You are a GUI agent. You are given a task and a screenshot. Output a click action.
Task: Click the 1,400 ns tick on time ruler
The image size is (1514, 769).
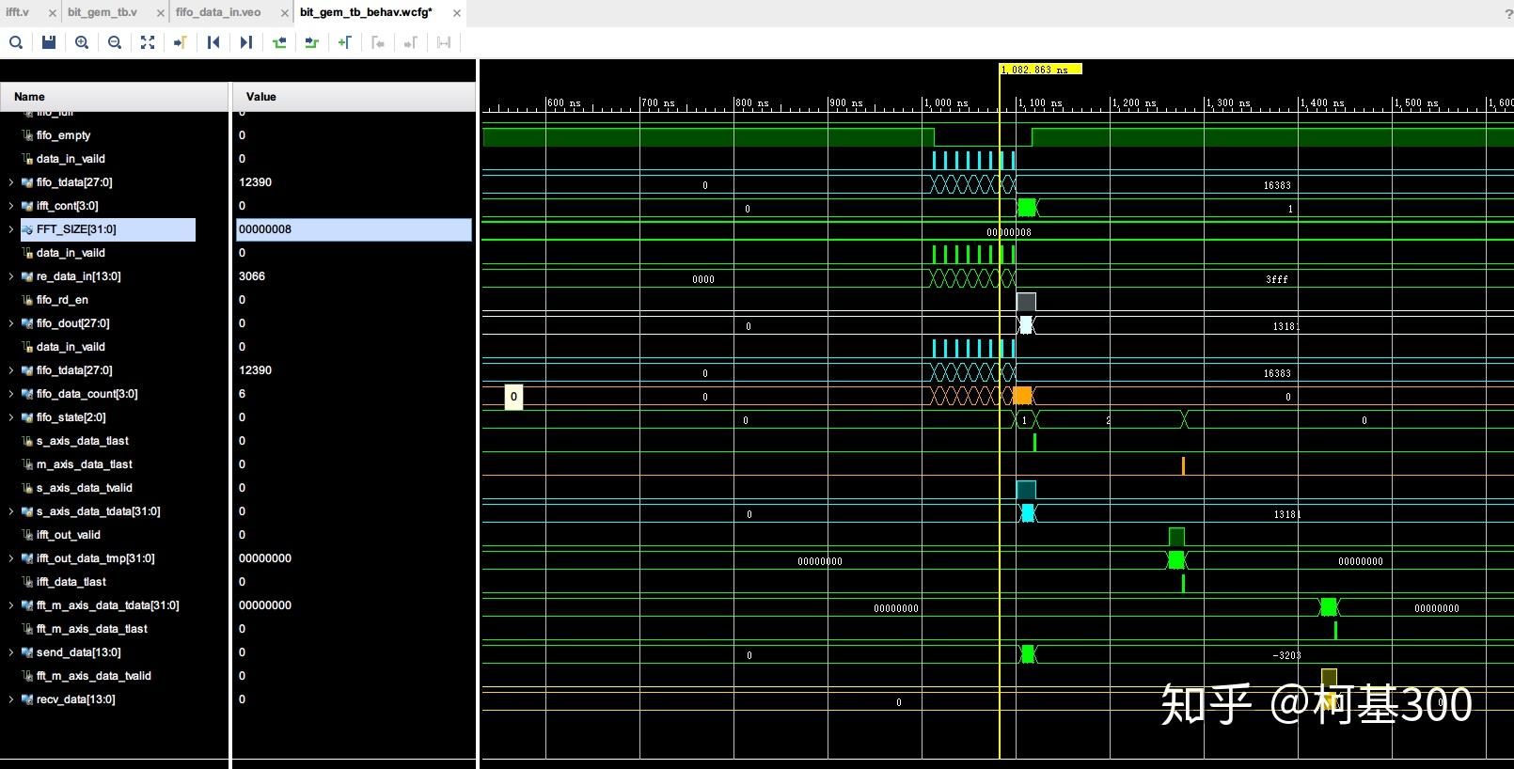click(x=1322, y=102)
